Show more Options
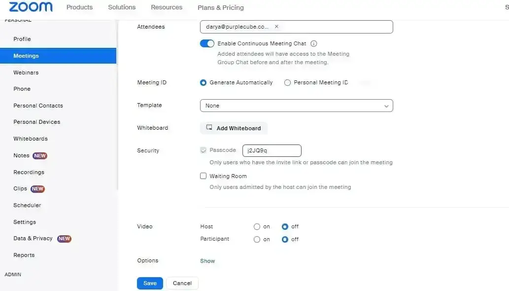The height and width of the screenshot is (291, 509). (207, 261)
